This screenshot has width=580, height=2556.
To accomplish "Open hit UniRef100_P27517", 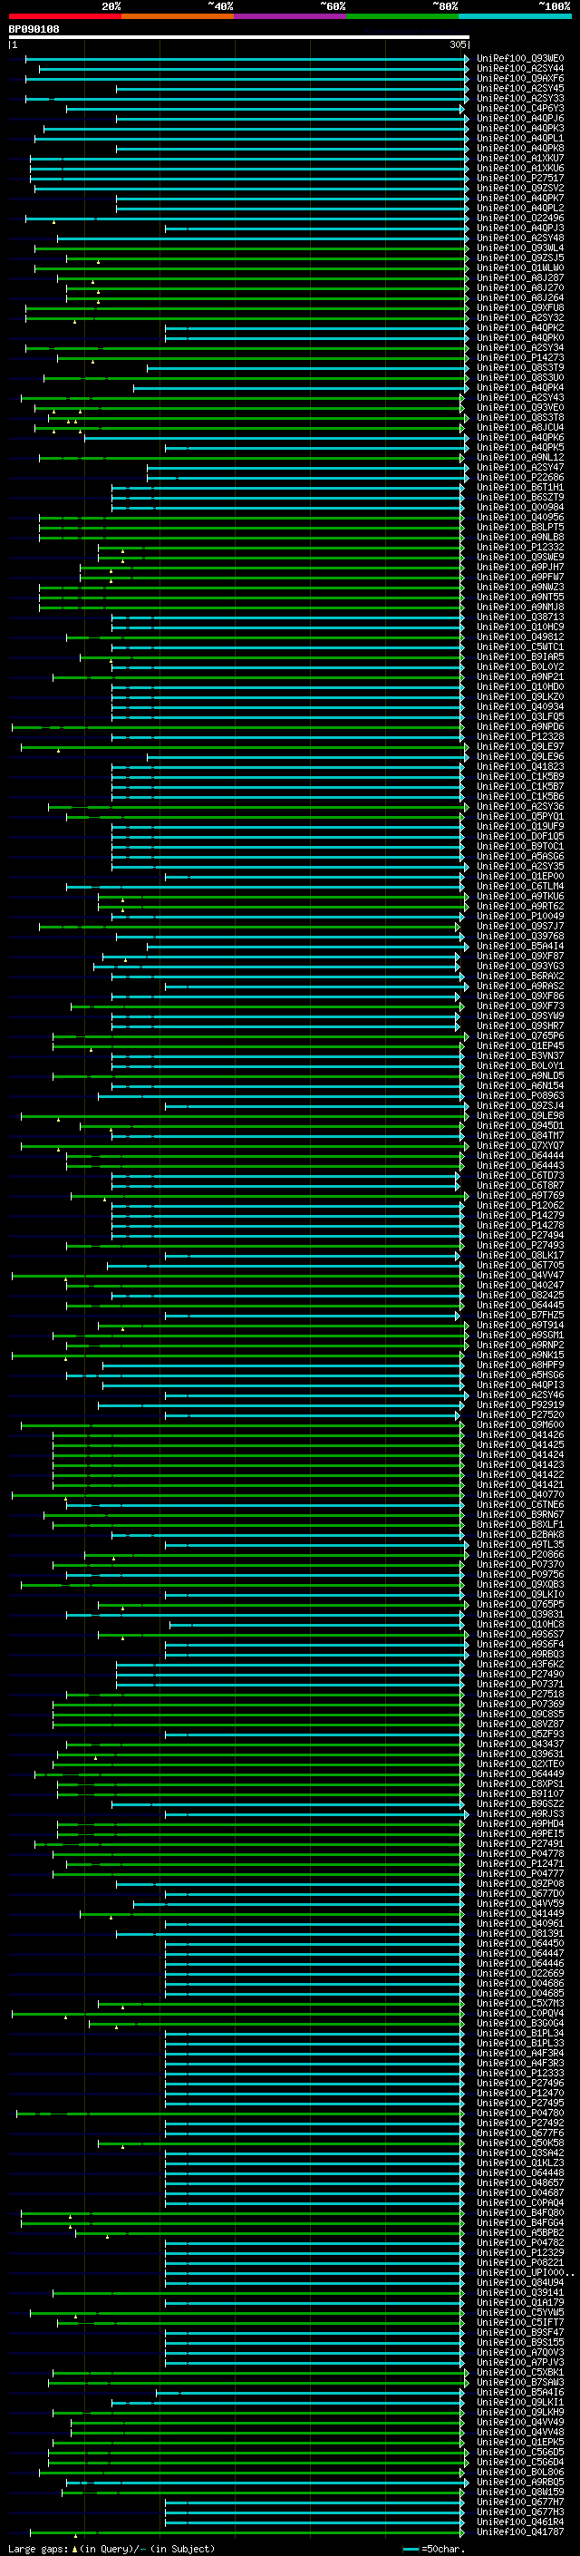I will pyautogui.click(x=520, y=179).
